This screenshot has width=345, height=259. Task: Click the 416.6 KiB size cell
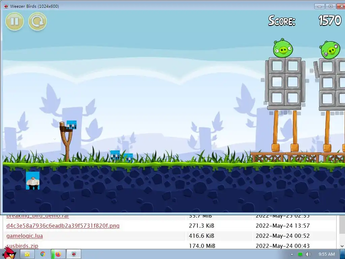pos(201,236)
